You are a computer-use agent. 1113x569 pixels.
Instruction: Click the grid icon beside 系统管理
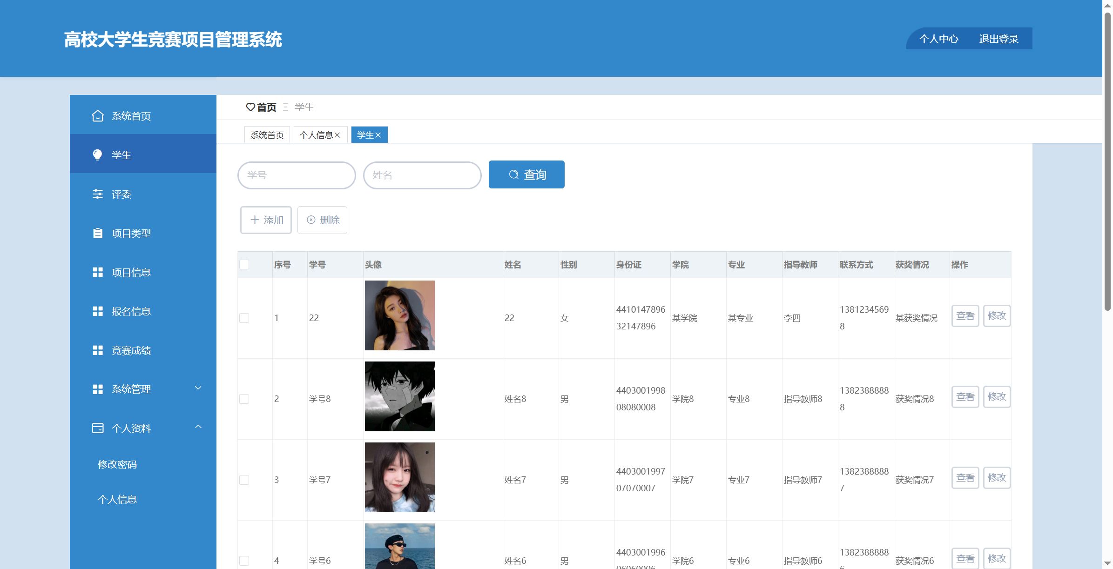pyautogui.click(x=97, y=389)
